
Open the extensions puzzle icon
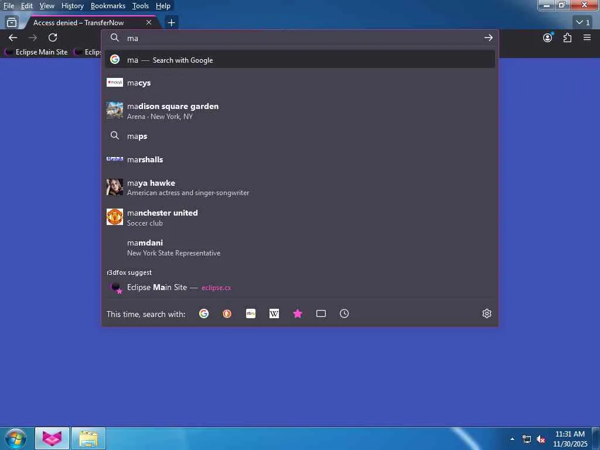(567, 37)
